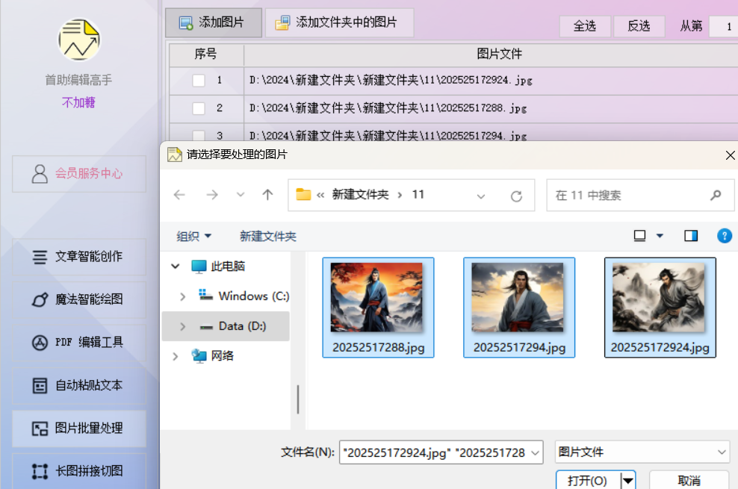738x489 pixels.
Task: Toggle the preview pane icon
Action: point(691,236)
